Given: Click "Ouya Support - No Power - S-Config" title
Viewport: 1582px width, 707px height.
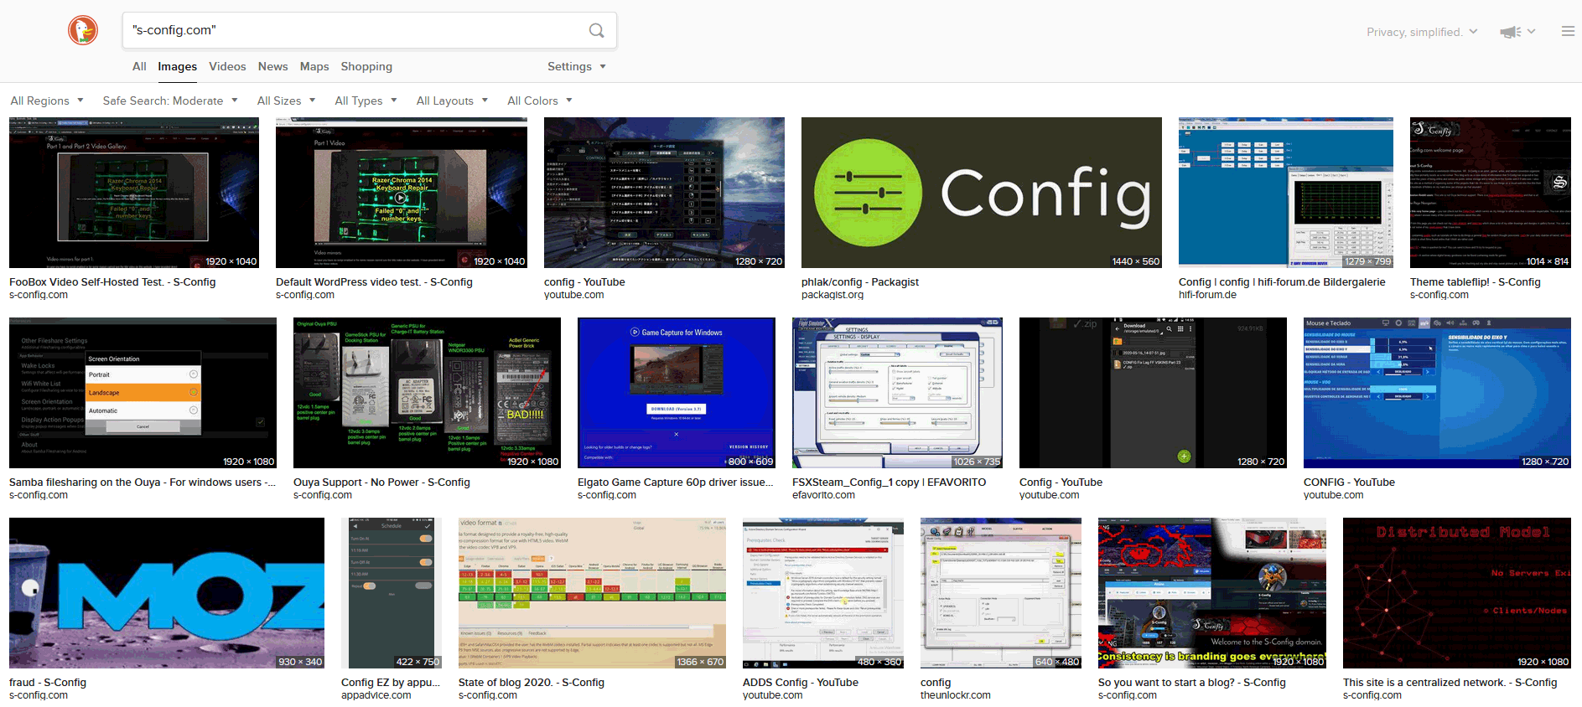Looking at the screenshot, I should [381, 483].
